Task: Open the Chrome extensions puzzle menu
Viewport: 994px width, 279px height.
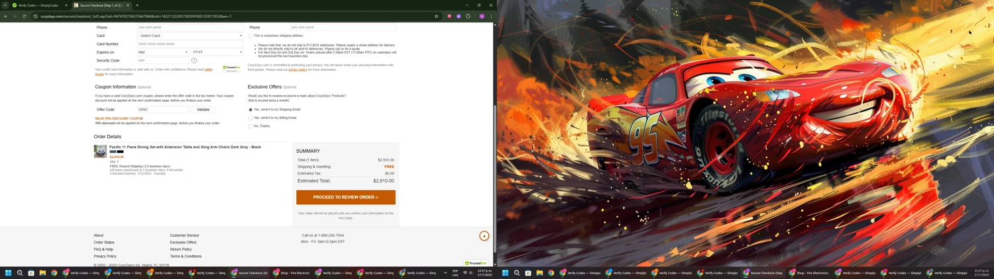Action: tap(468, 16)
